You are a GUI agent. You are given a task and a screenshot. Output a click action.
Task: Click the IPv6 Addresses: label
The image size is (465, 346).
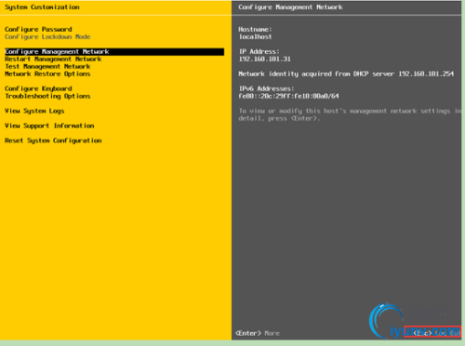266,89
